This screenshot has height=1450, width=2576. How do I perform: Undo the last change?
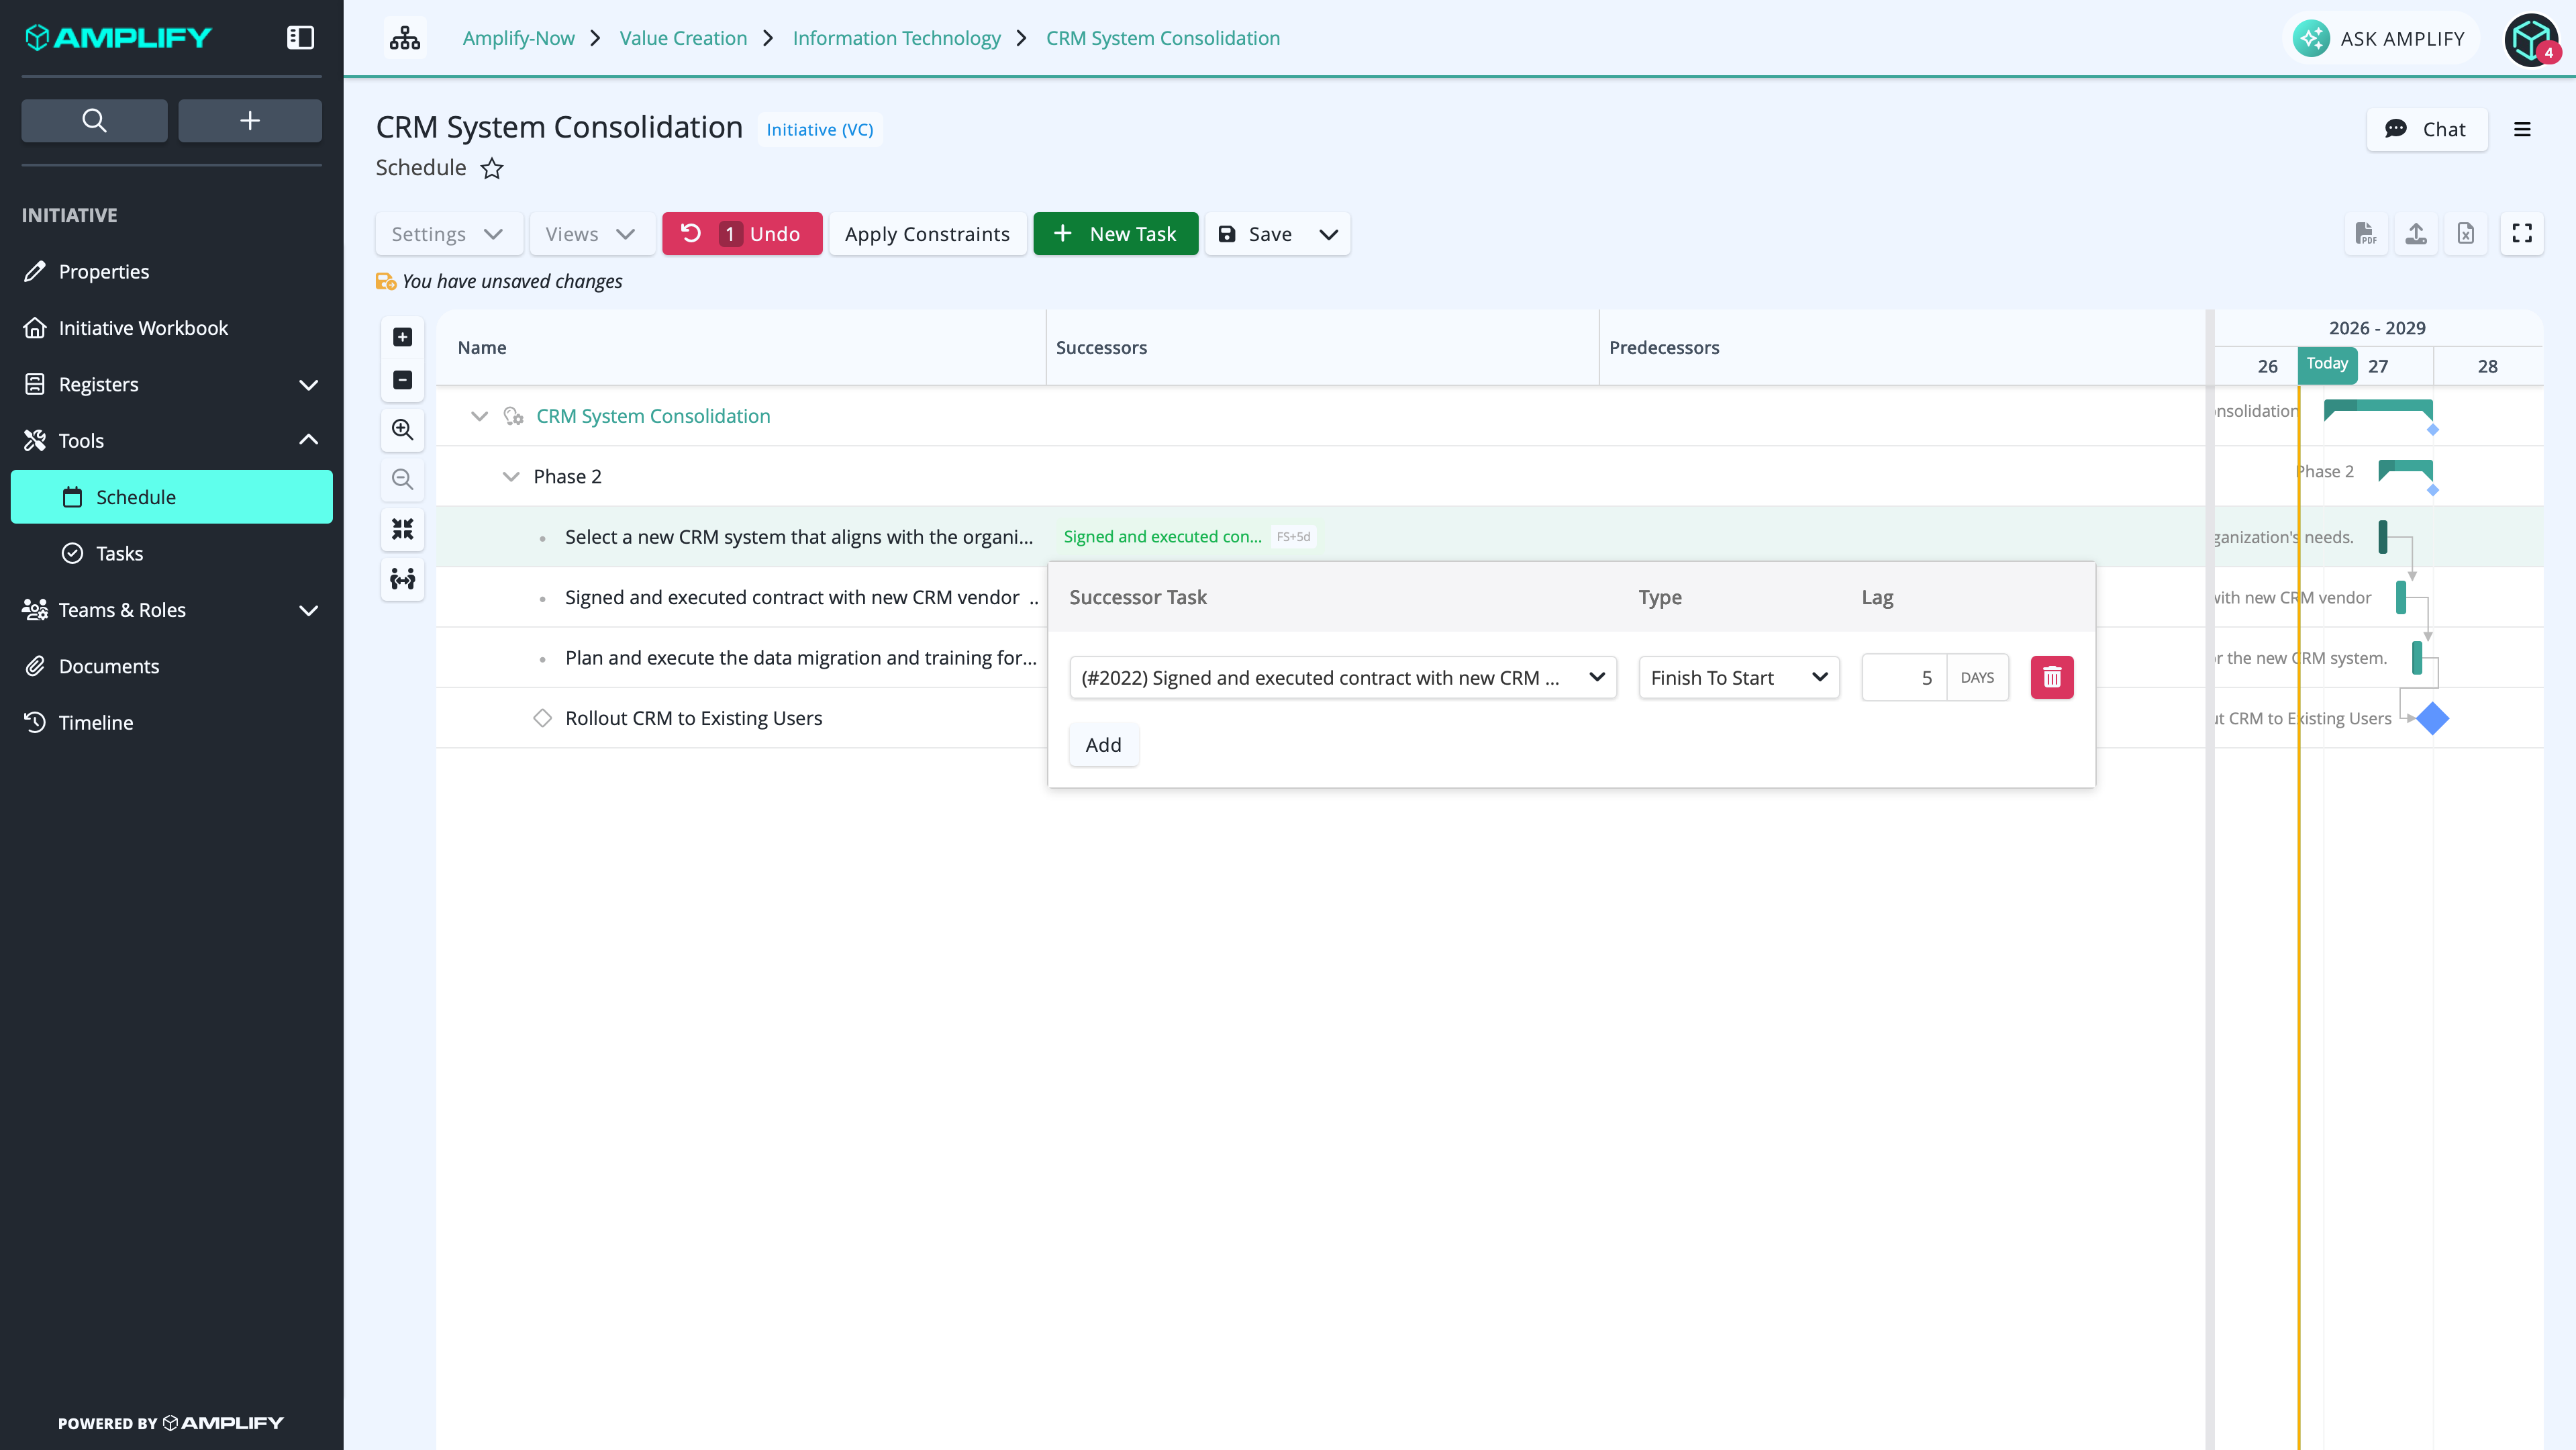[x=742, y=234]
